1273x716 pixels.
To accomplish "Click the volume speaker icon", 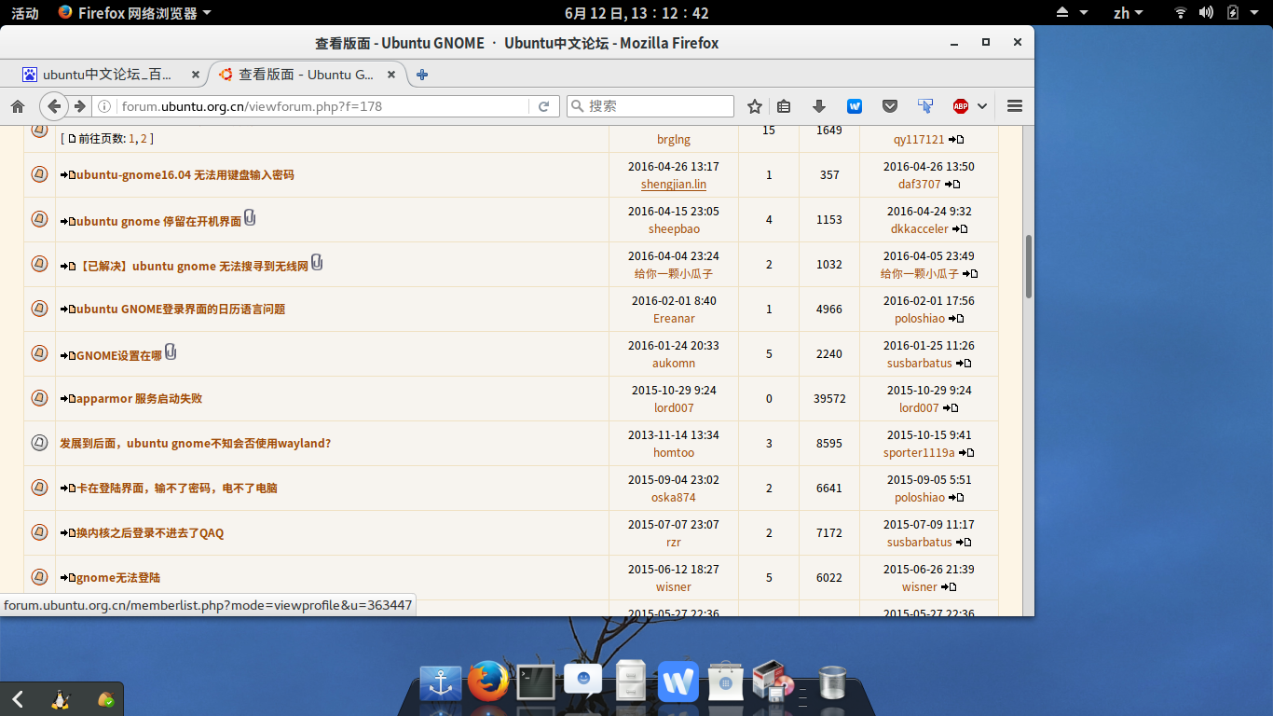I will click(1206, 13).
